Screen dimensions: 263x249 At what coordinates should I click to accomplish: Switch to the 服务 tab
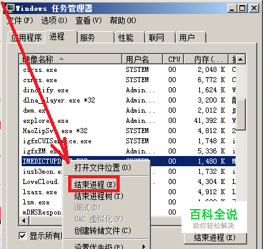[96, 38]
